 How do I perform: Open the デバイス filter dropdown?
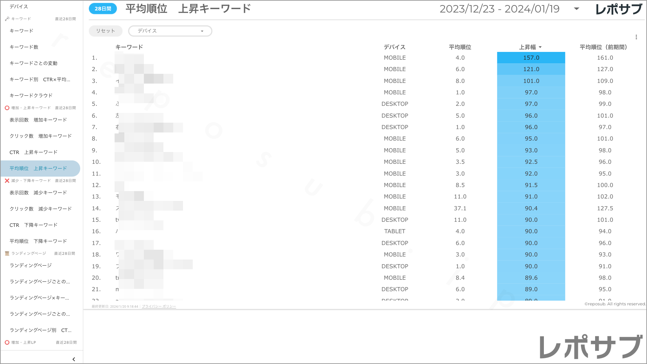[170, 31]
